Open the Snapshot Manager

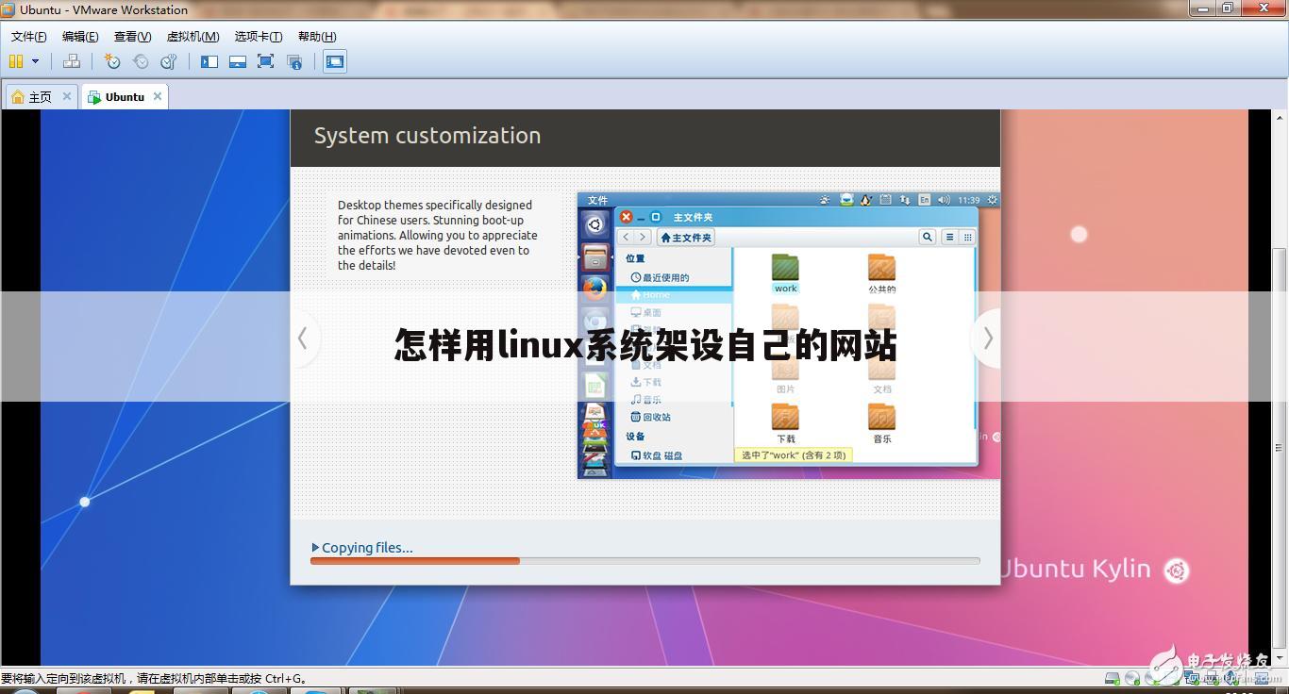coord(169,61)
